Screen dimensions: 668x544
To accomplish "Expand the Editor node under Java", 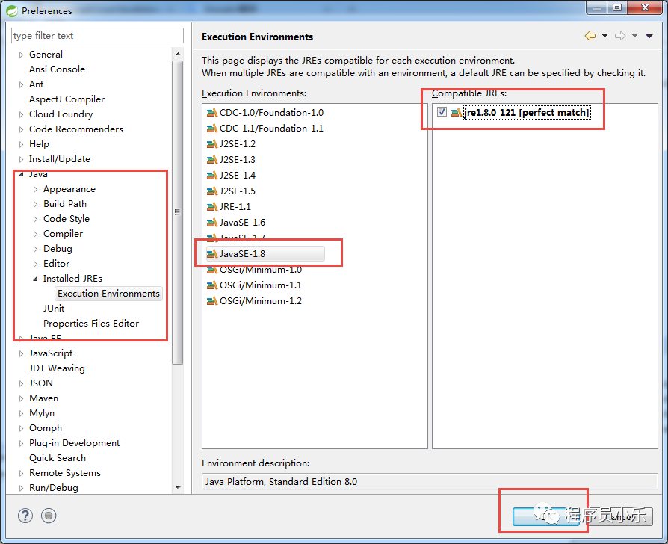I will (35, 264).
